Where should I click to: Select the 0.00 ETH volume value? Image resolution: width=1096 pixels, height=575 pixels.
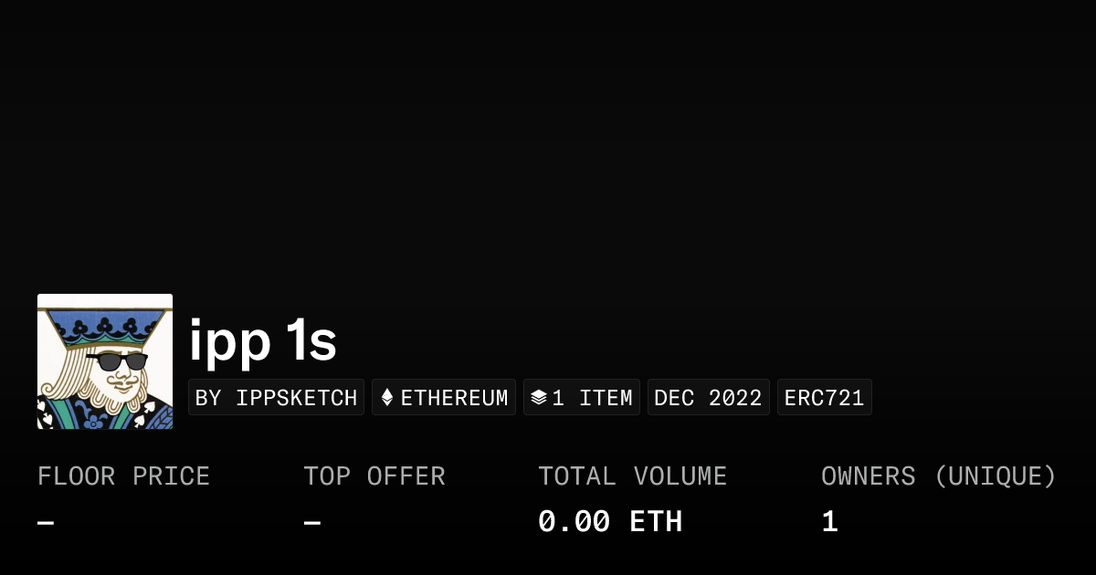[609, 522]
